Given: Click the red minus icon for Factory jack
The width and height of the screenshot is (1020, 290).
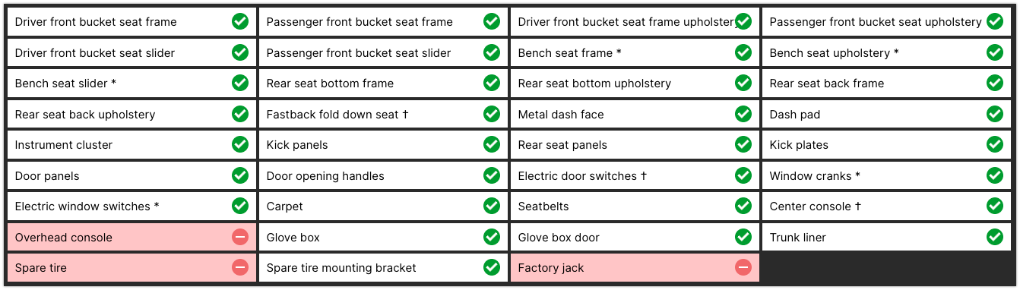Looking at the screenshot, I should (x=743, y=268).
